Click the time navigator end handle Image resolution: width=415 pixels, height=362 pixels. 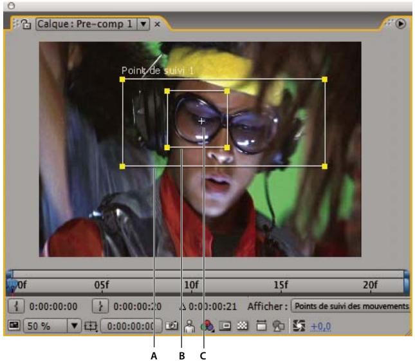[x=406, y=274]
